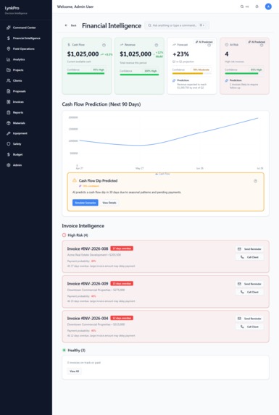Click the Revenue card info icon

[157, 45]
